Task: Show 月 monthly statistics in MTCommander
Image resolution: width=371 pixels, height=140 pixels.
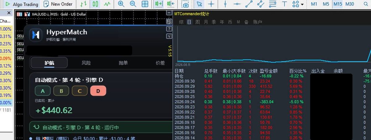Action: pyautogui.click(x=206, y=22)
